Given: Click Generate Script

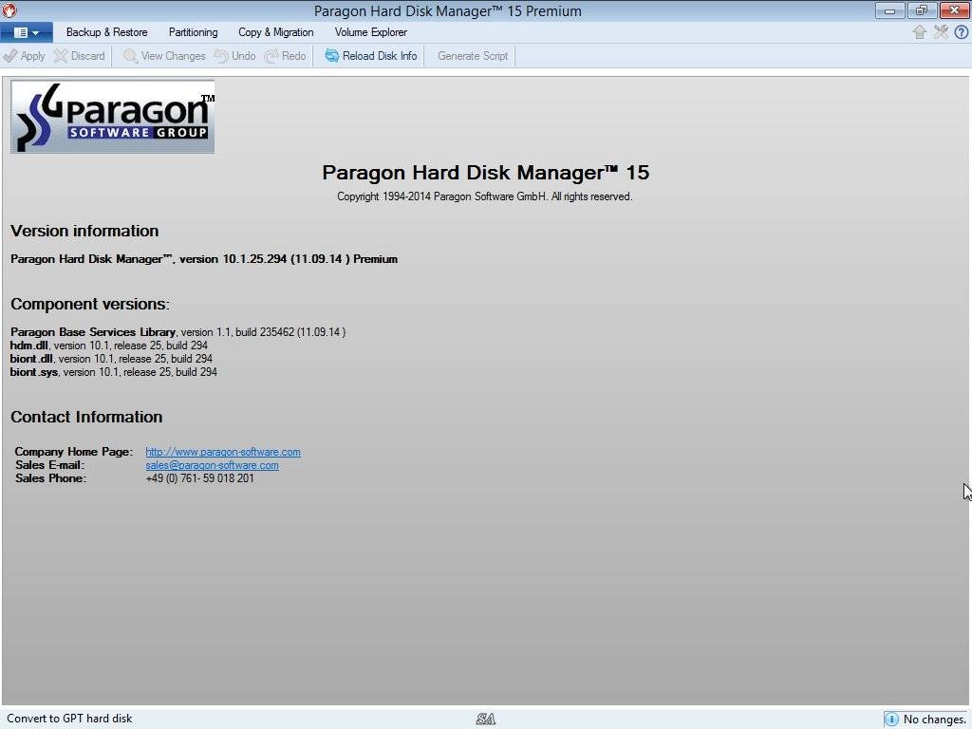Looking at the screenshot, I should 473,56.
